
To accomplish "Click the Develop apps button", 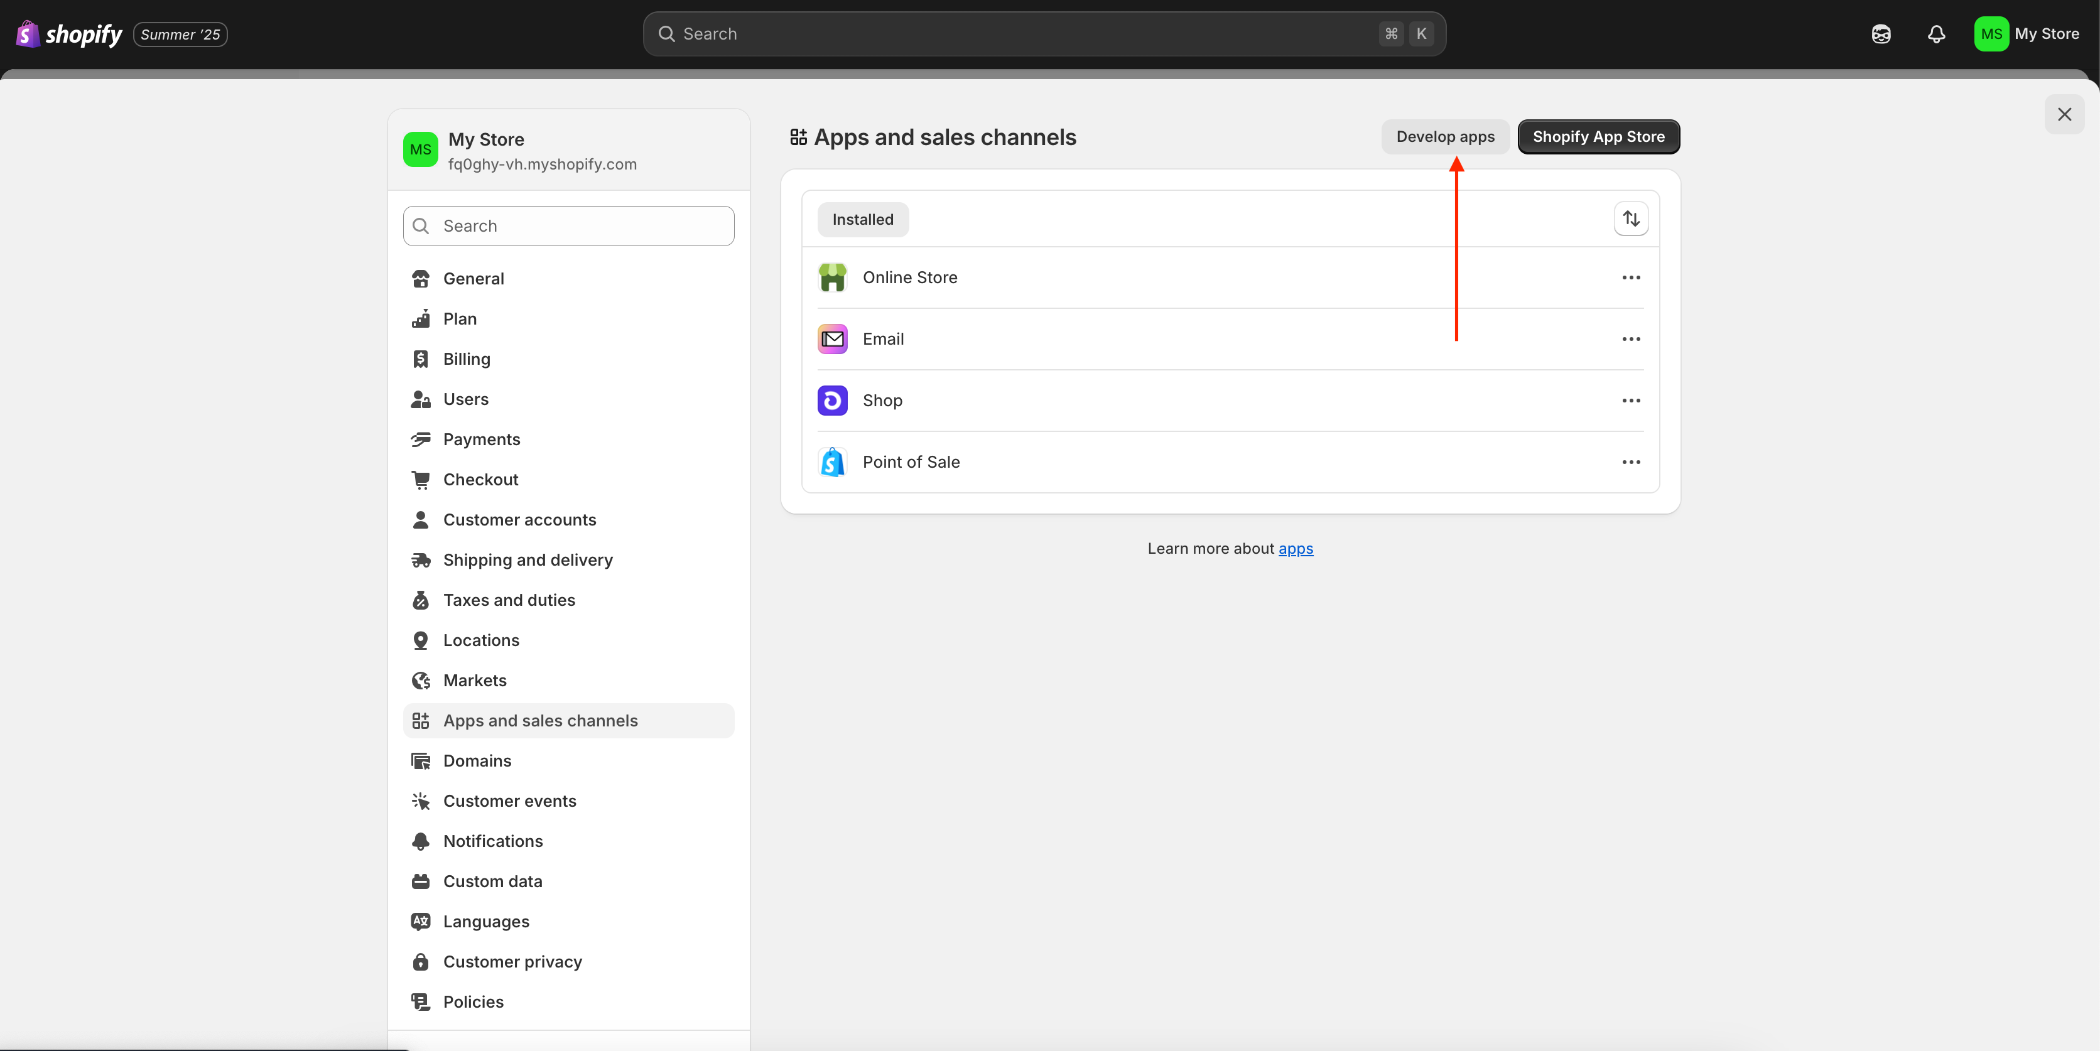I will coord(1444,137).
